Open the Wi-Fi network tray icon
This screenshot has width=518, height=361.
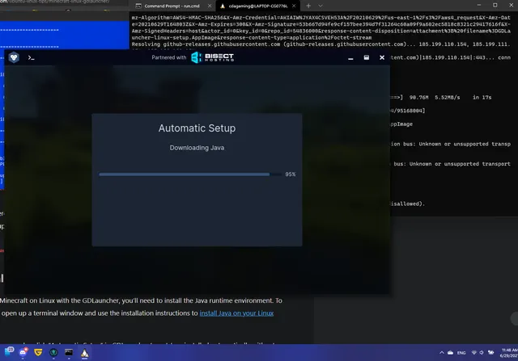(474, 352)
